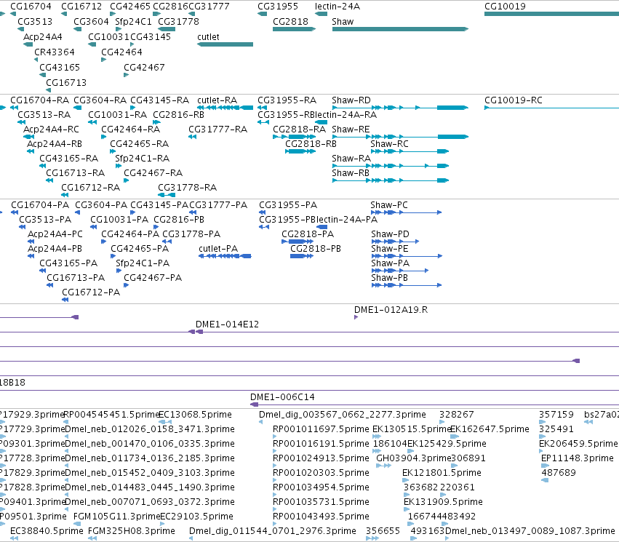Click the Shaw-RD transcript glyph
Viewport: 619px width, 542px height.
pyautogui.click(x=400, y=108)
